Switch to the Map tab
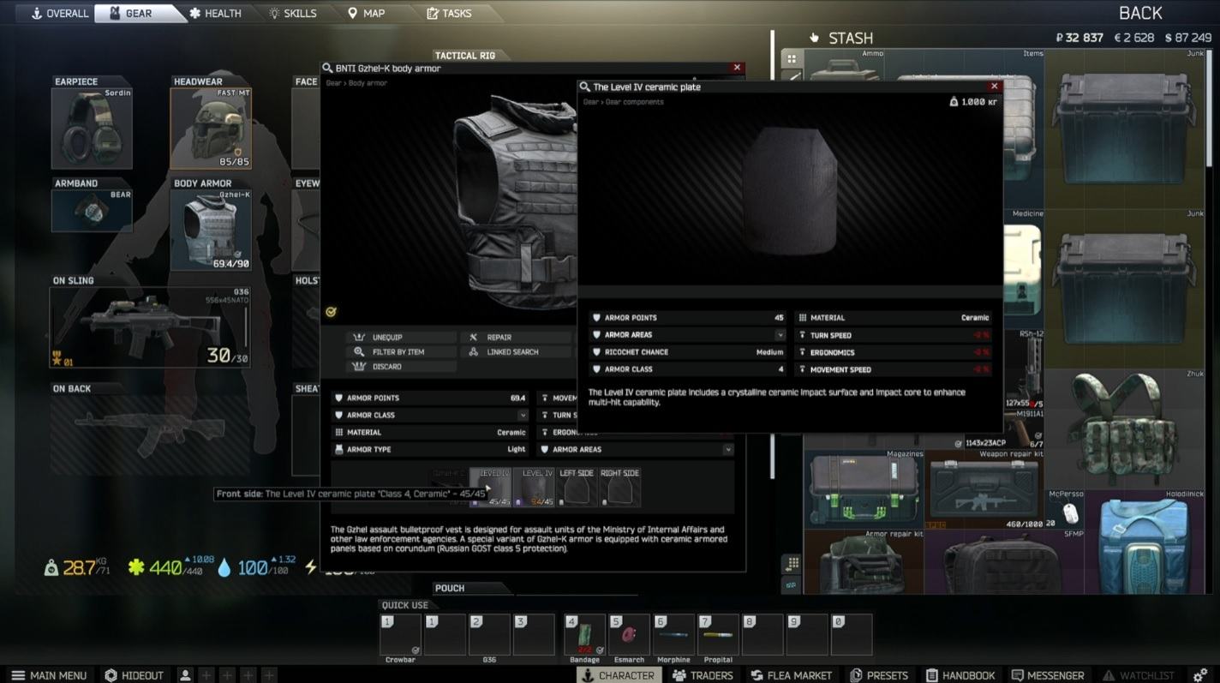This screenshot has width=1220, height=683. (367, 13)
